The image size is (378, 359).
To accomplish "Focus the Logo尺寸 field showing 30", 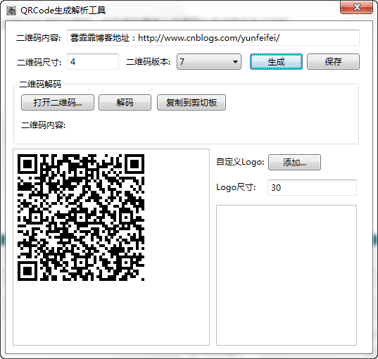I will (312, 187).
